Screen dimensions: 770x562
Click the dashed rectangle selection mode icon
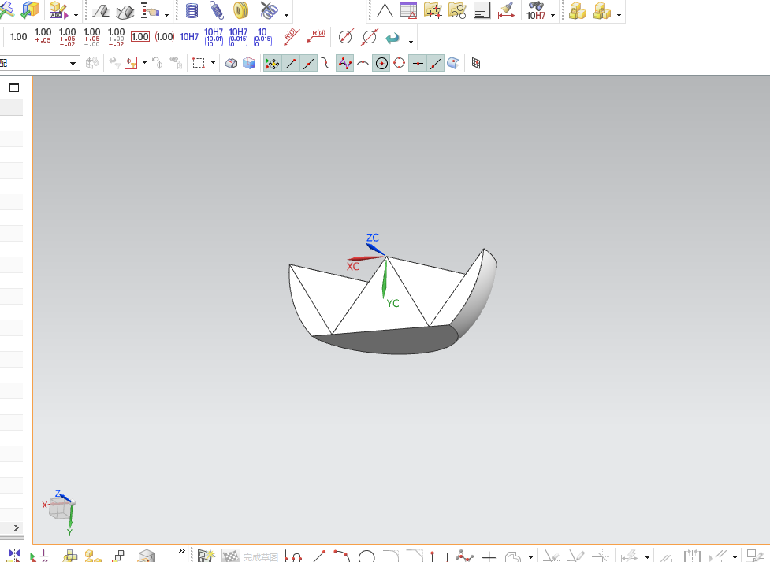pyautogui.click(x=199, y=63)
